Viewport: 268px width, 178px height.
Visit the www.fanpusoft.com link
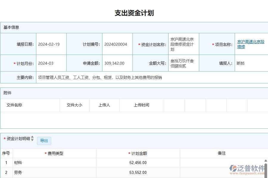pos(248,173)
